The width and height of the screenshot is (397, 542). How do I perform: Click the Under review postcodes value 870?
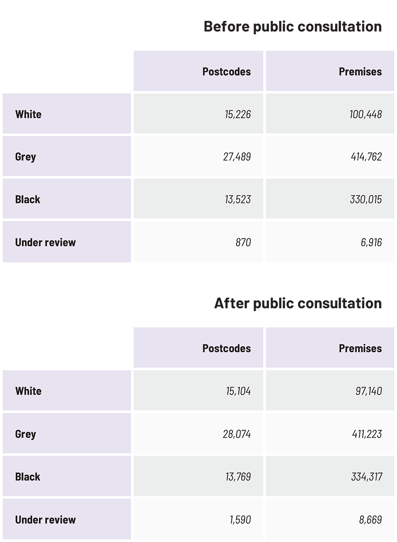click(x=243, y=243)
